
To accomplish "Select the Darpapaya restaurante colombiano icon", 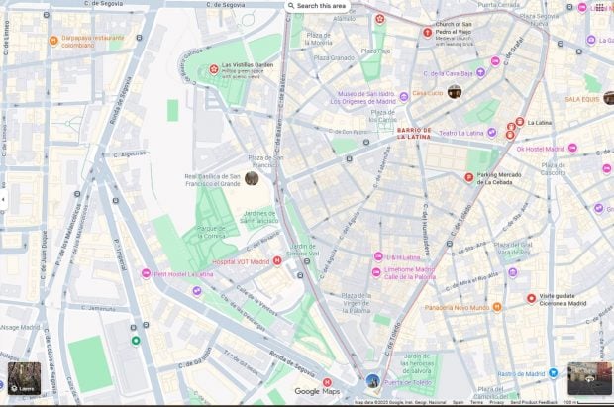I will [53, 40].
